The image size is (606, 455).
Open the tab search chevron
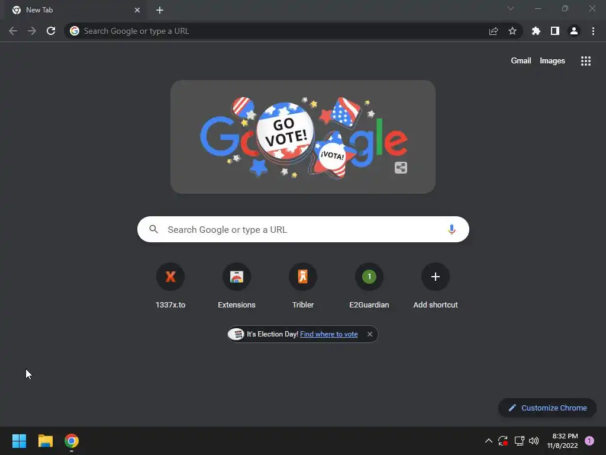click(511, 8)
